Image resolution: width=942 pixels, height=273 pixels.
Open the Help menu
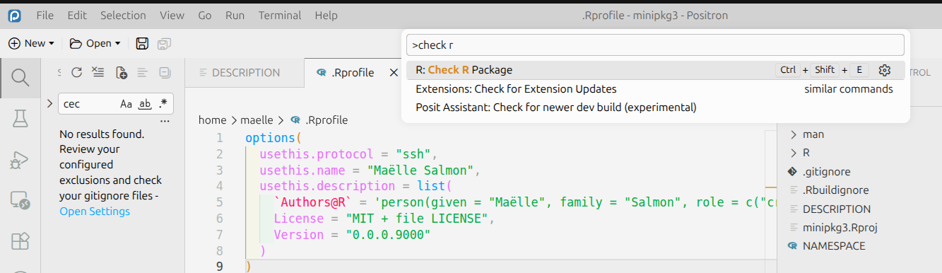click(326, 15)
